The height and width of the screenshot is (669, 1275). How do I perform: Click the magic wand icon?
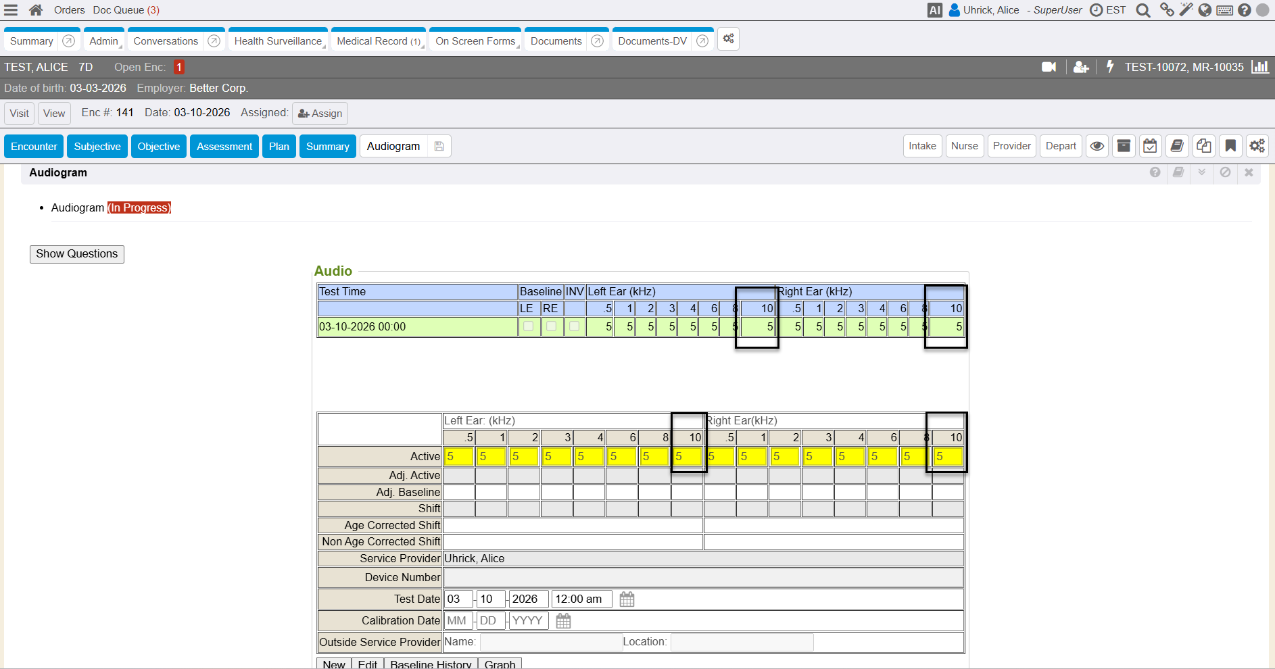point(1186,10)
